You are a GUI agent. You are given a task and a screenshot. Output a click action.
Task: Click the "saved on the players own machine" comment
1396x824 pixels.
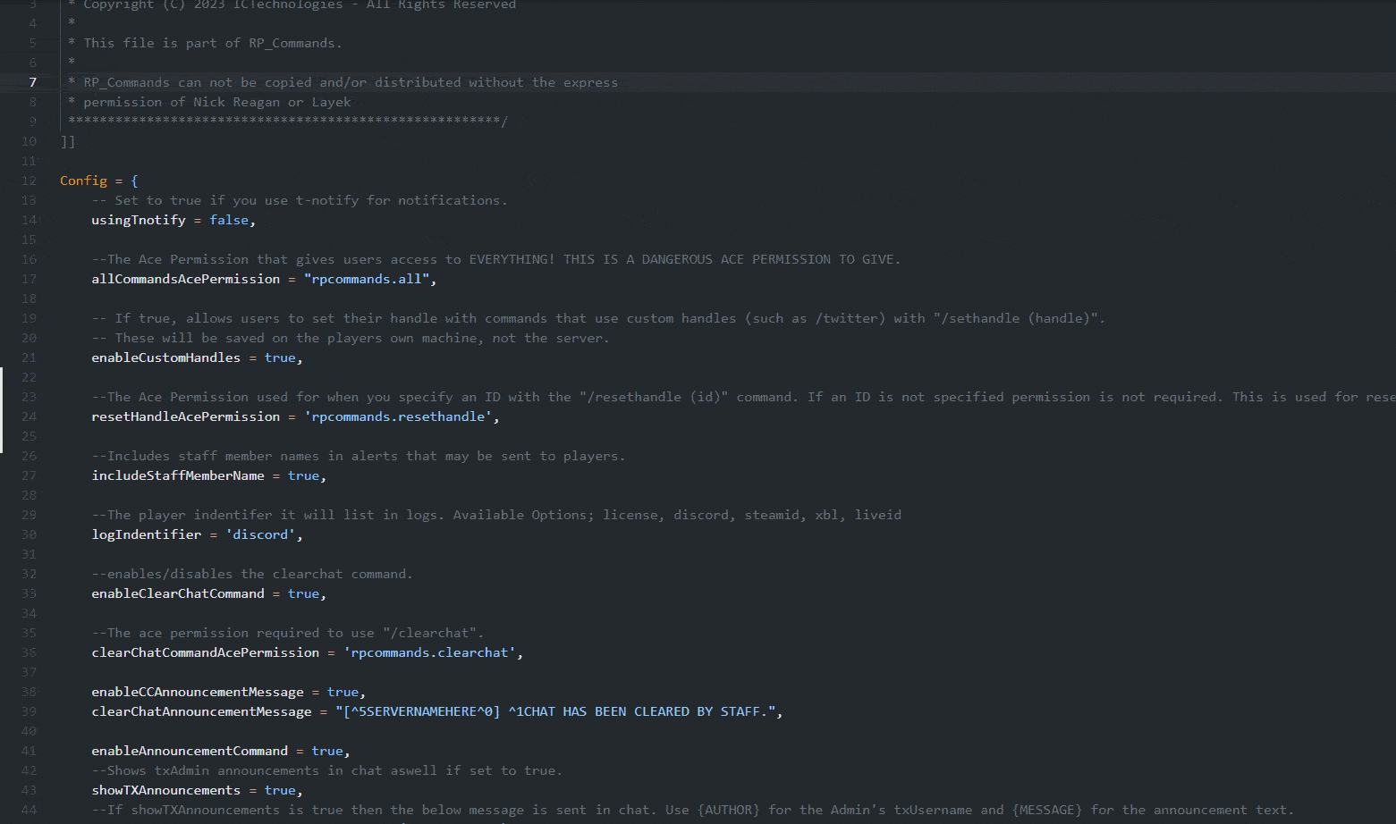[x=351, y=338]
